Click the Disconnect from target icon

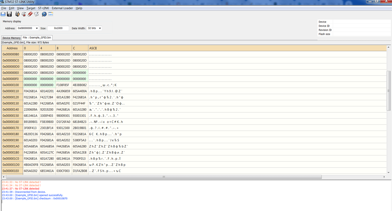tap(24, 14)
